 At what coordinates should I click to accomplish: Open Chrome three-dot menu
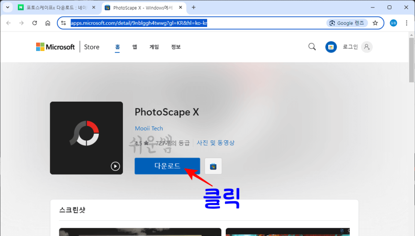pos(407,23)
